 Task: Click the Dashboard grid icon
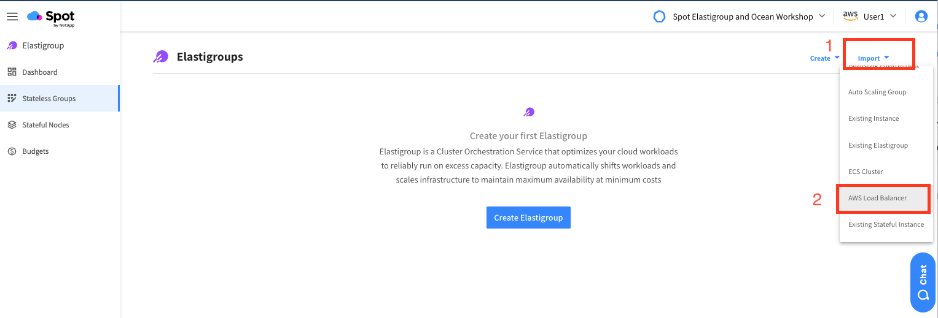(12, 72)
